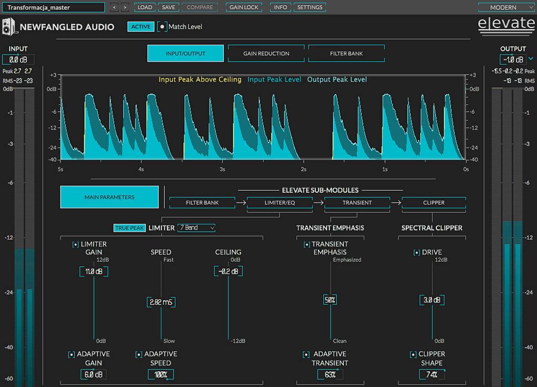Toggle the ACTIVE bypass button
The width and height of the screenshot is (537, 387).
[x=141, y=27]
